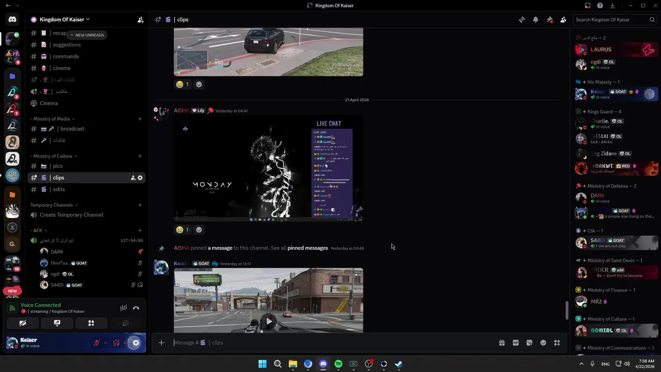Open notification settings bell icon

(536, 20)
